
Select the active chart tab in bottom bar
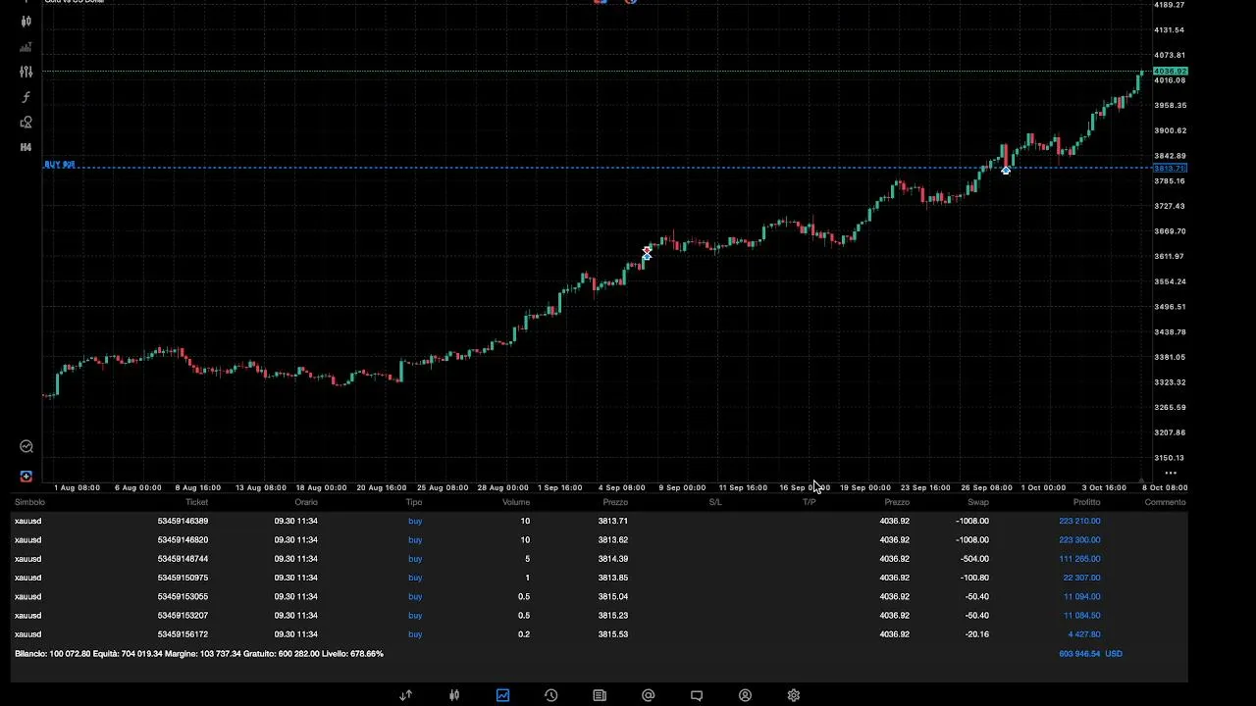click(x=502, y=695)
